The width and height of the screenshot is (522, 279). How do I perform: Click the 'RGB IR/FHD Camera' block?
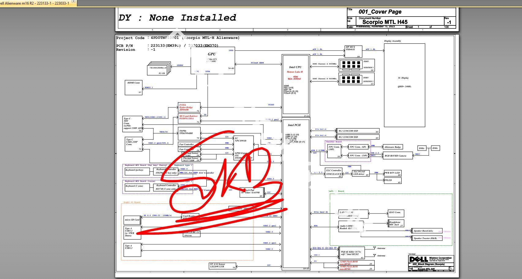click(x=398, y=156)
